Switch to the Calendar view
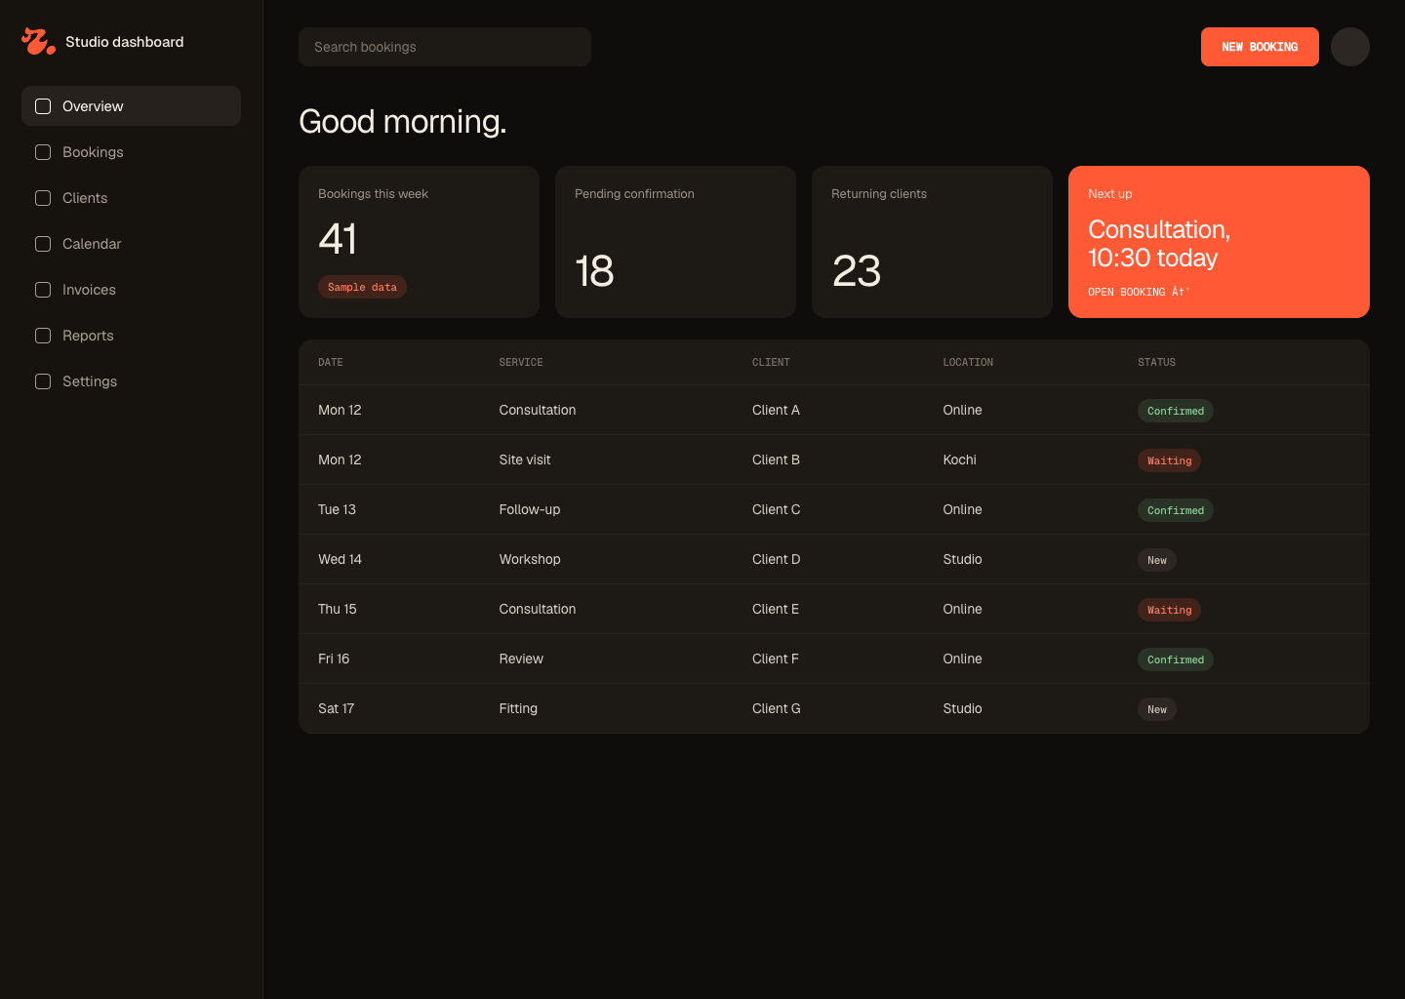Image resolution: width=1405 pixels, height=999 pixels. pyautogui.click(x=131, y=244)
